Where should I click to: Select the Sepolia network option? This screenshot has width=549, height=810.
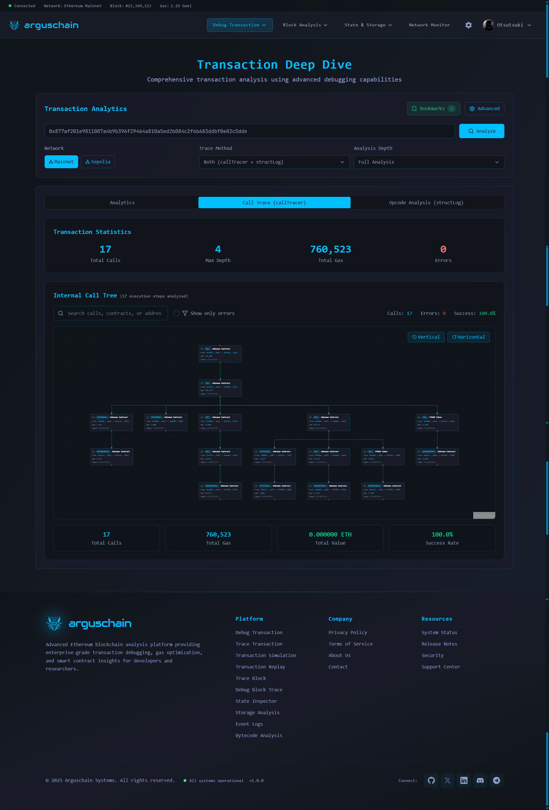tap(98, 162)
